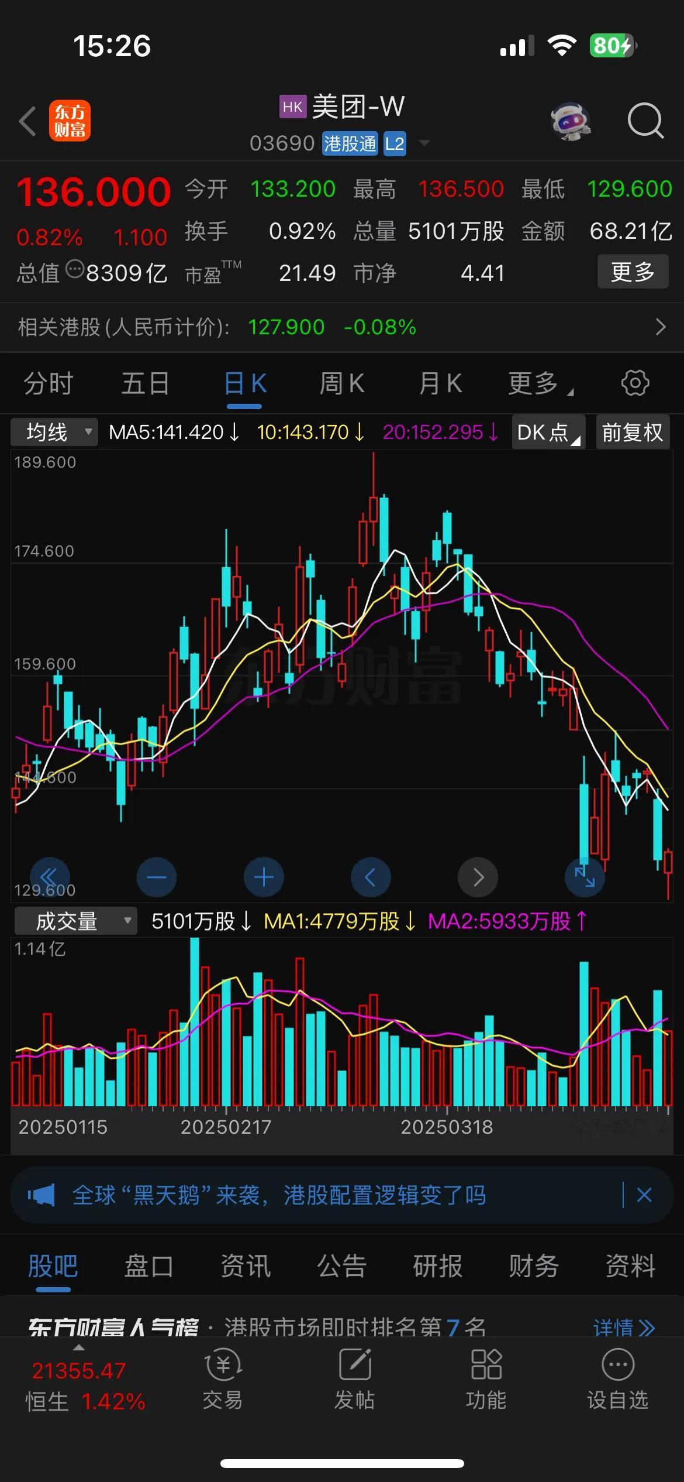Open the 公告 tab

342,1266
